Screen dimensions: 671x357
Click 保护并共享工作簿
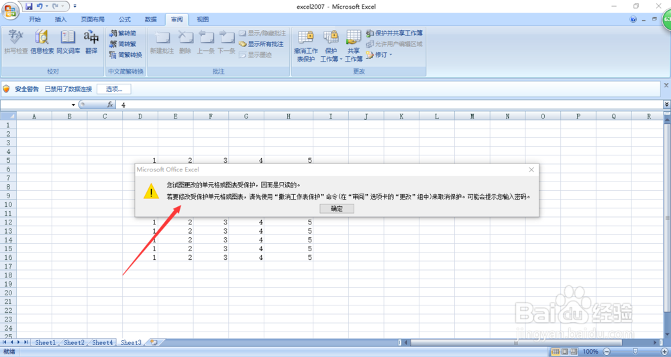coord(395,33)
